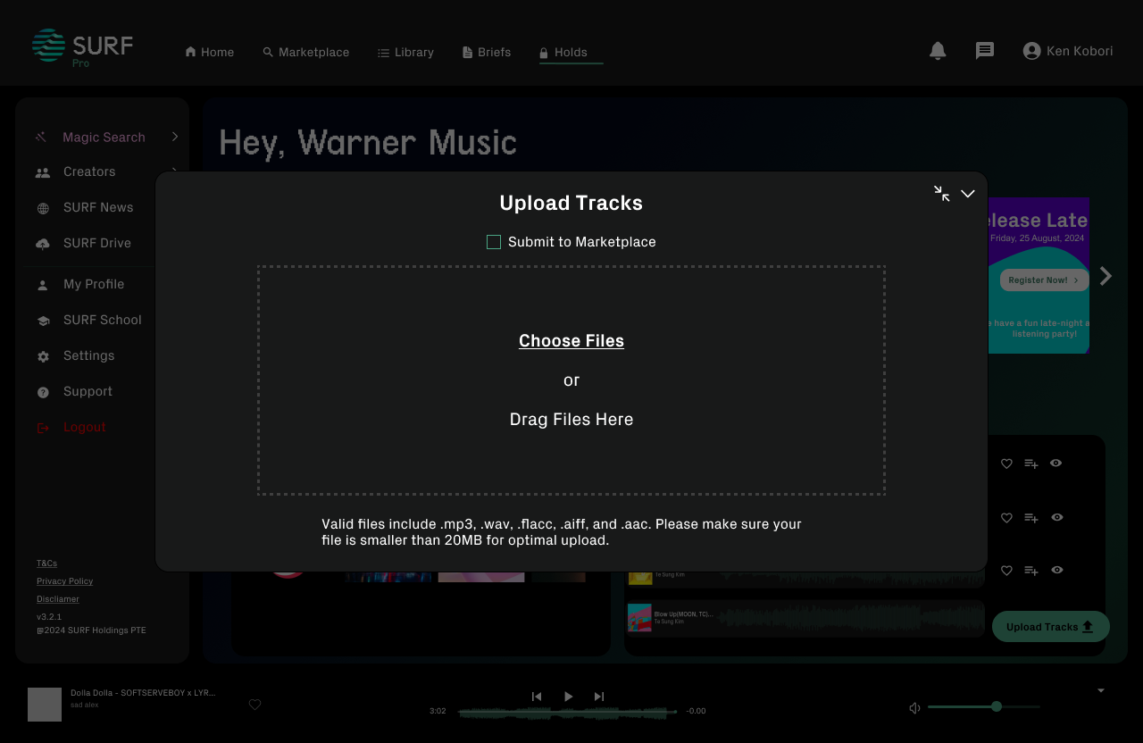Viewport: 1143px width, 743px height.
Task: Open the T&Cs link
Action: (46, 564)
